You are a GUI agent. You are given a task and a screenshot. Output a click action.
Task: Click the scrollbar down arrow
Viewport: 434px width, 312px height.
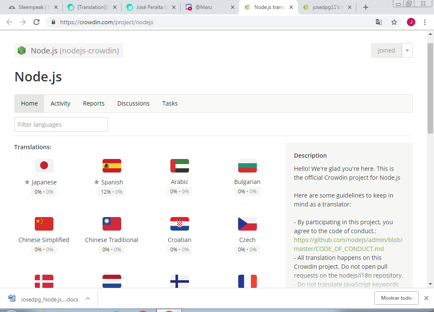click(x=431, y=284)
